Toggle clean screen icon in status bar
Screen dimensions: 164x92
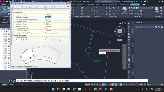click(x=159, y=84)
